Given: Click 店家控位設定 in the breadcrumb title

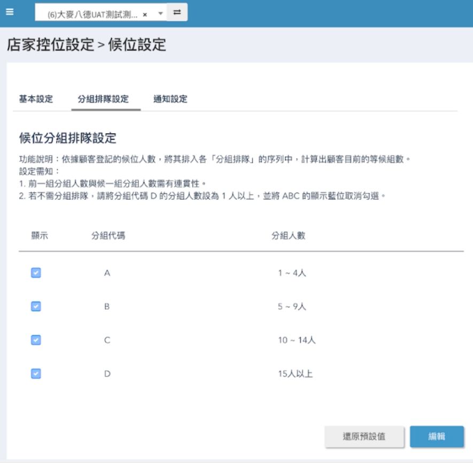Looking at the screenshot, I should click(x=50, y=45).
